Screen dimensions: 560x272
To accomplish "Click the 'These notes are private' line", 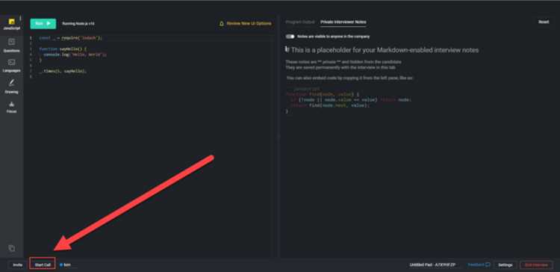I will (x=343, y=62).
